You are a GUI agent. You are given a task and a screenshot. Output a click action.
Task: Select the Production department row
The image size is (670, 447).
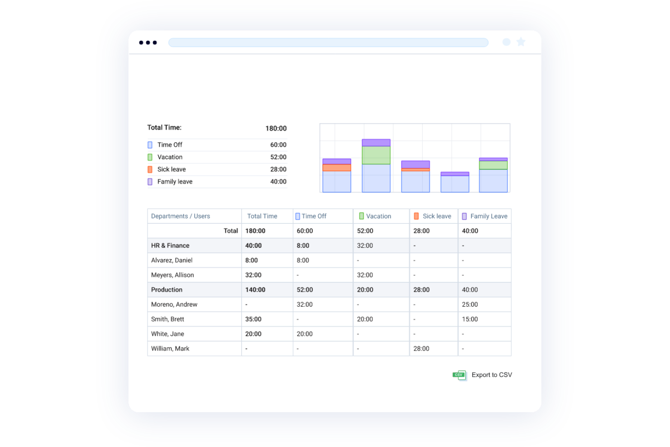point(329,290)
